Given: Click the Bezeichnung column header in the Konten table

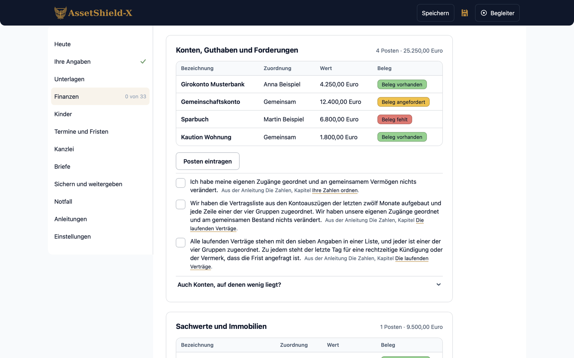Looking at the screenshot, I should pos(197,68).
